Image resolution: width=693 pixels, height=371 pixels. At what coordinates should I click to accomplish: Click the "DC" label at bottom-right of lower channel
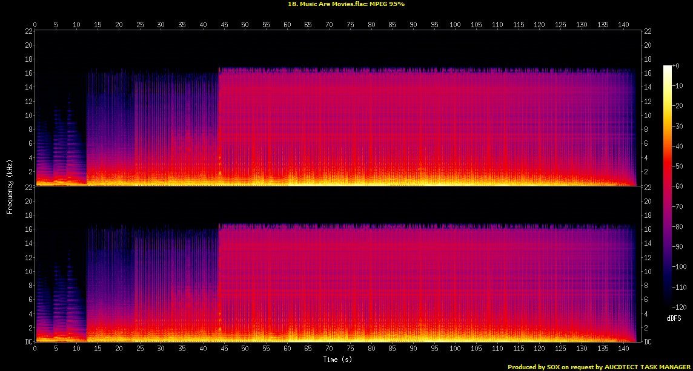(x=648, y=342)
